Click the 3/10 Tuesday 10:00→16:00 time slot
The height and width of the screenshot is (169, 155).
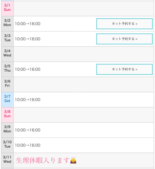pyautogui.click(x=28, y=146)
